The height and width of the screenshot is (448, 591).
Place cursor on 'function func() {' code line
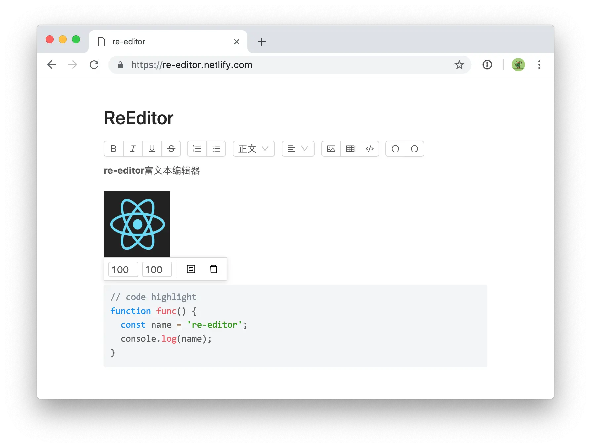point(153,311)
